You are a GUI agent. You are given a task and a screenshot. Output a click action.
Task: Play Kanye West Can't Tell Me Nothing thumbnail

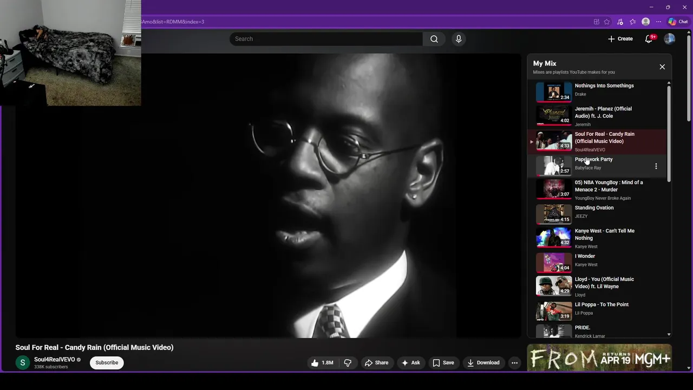point(553,238)
